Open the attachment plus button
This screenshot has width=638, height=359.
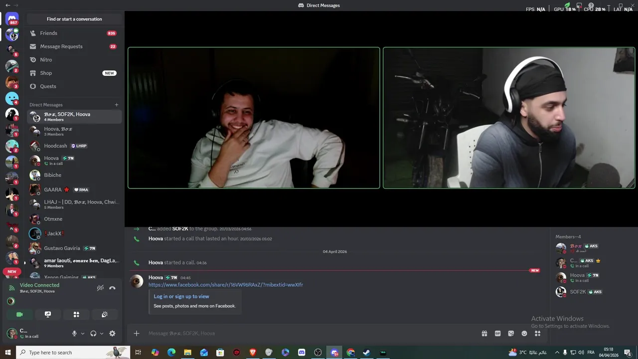click(x=137, y=334)
